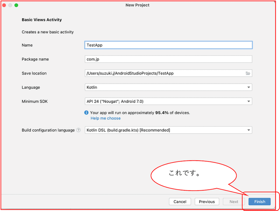Click the help icon beside Build configuration language
The height and width of the screenshot is (211, 280).
(x=78, y=130)
